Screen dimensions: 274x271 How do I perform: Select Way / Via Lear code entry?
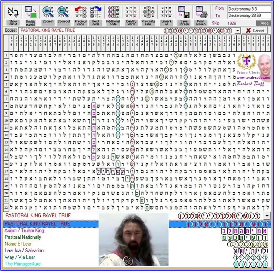tap(20, 257)
